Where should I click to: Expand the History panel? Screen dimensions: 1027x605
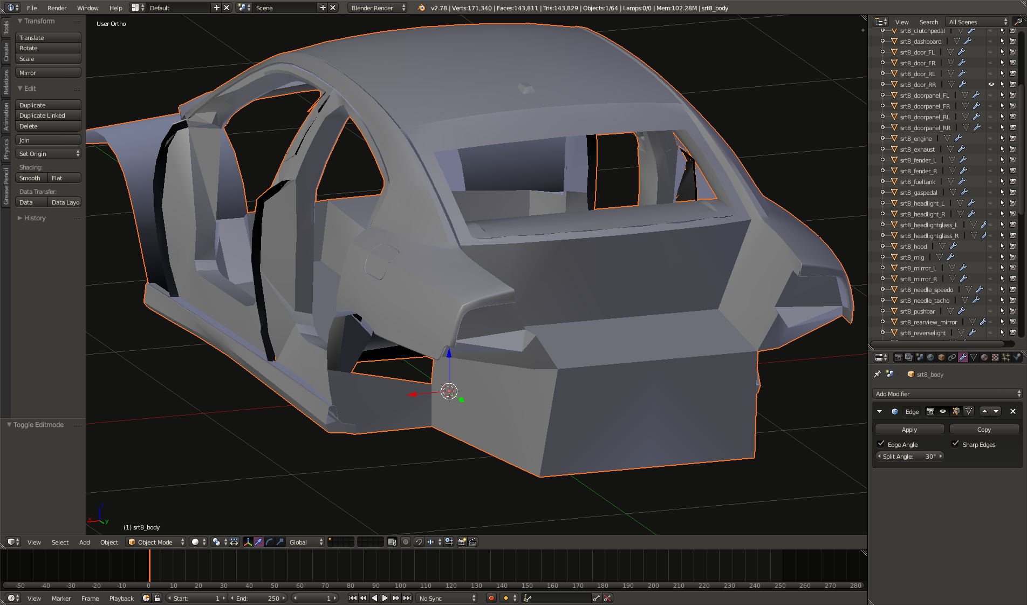coord(35,218)
